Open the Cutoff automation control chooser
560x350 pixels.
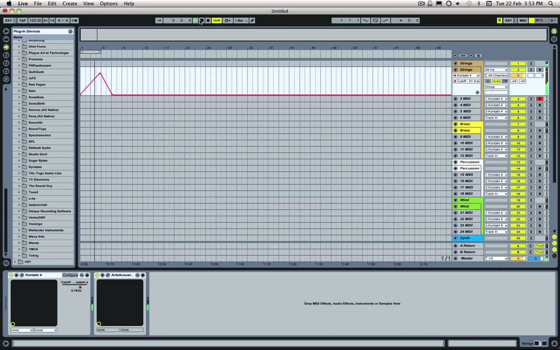point(467,81)
